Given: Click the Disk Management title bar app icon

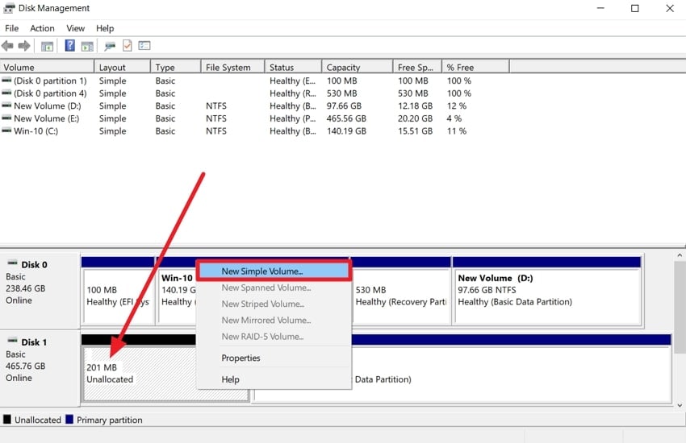Looking at the screenshot, I should pos(9,8).
